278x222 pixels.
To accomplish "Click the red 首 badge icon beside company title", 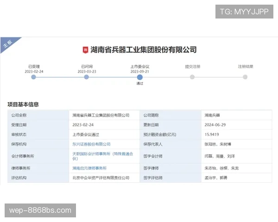I will click(x=85, y=50).
